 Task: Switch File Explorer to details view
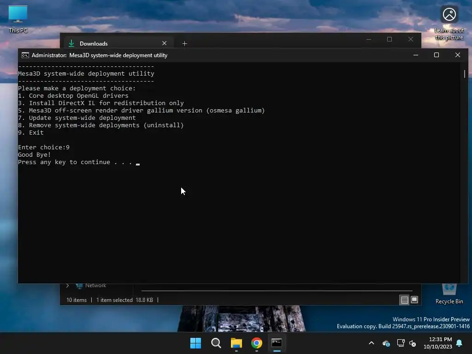click(x=404, y=300)
